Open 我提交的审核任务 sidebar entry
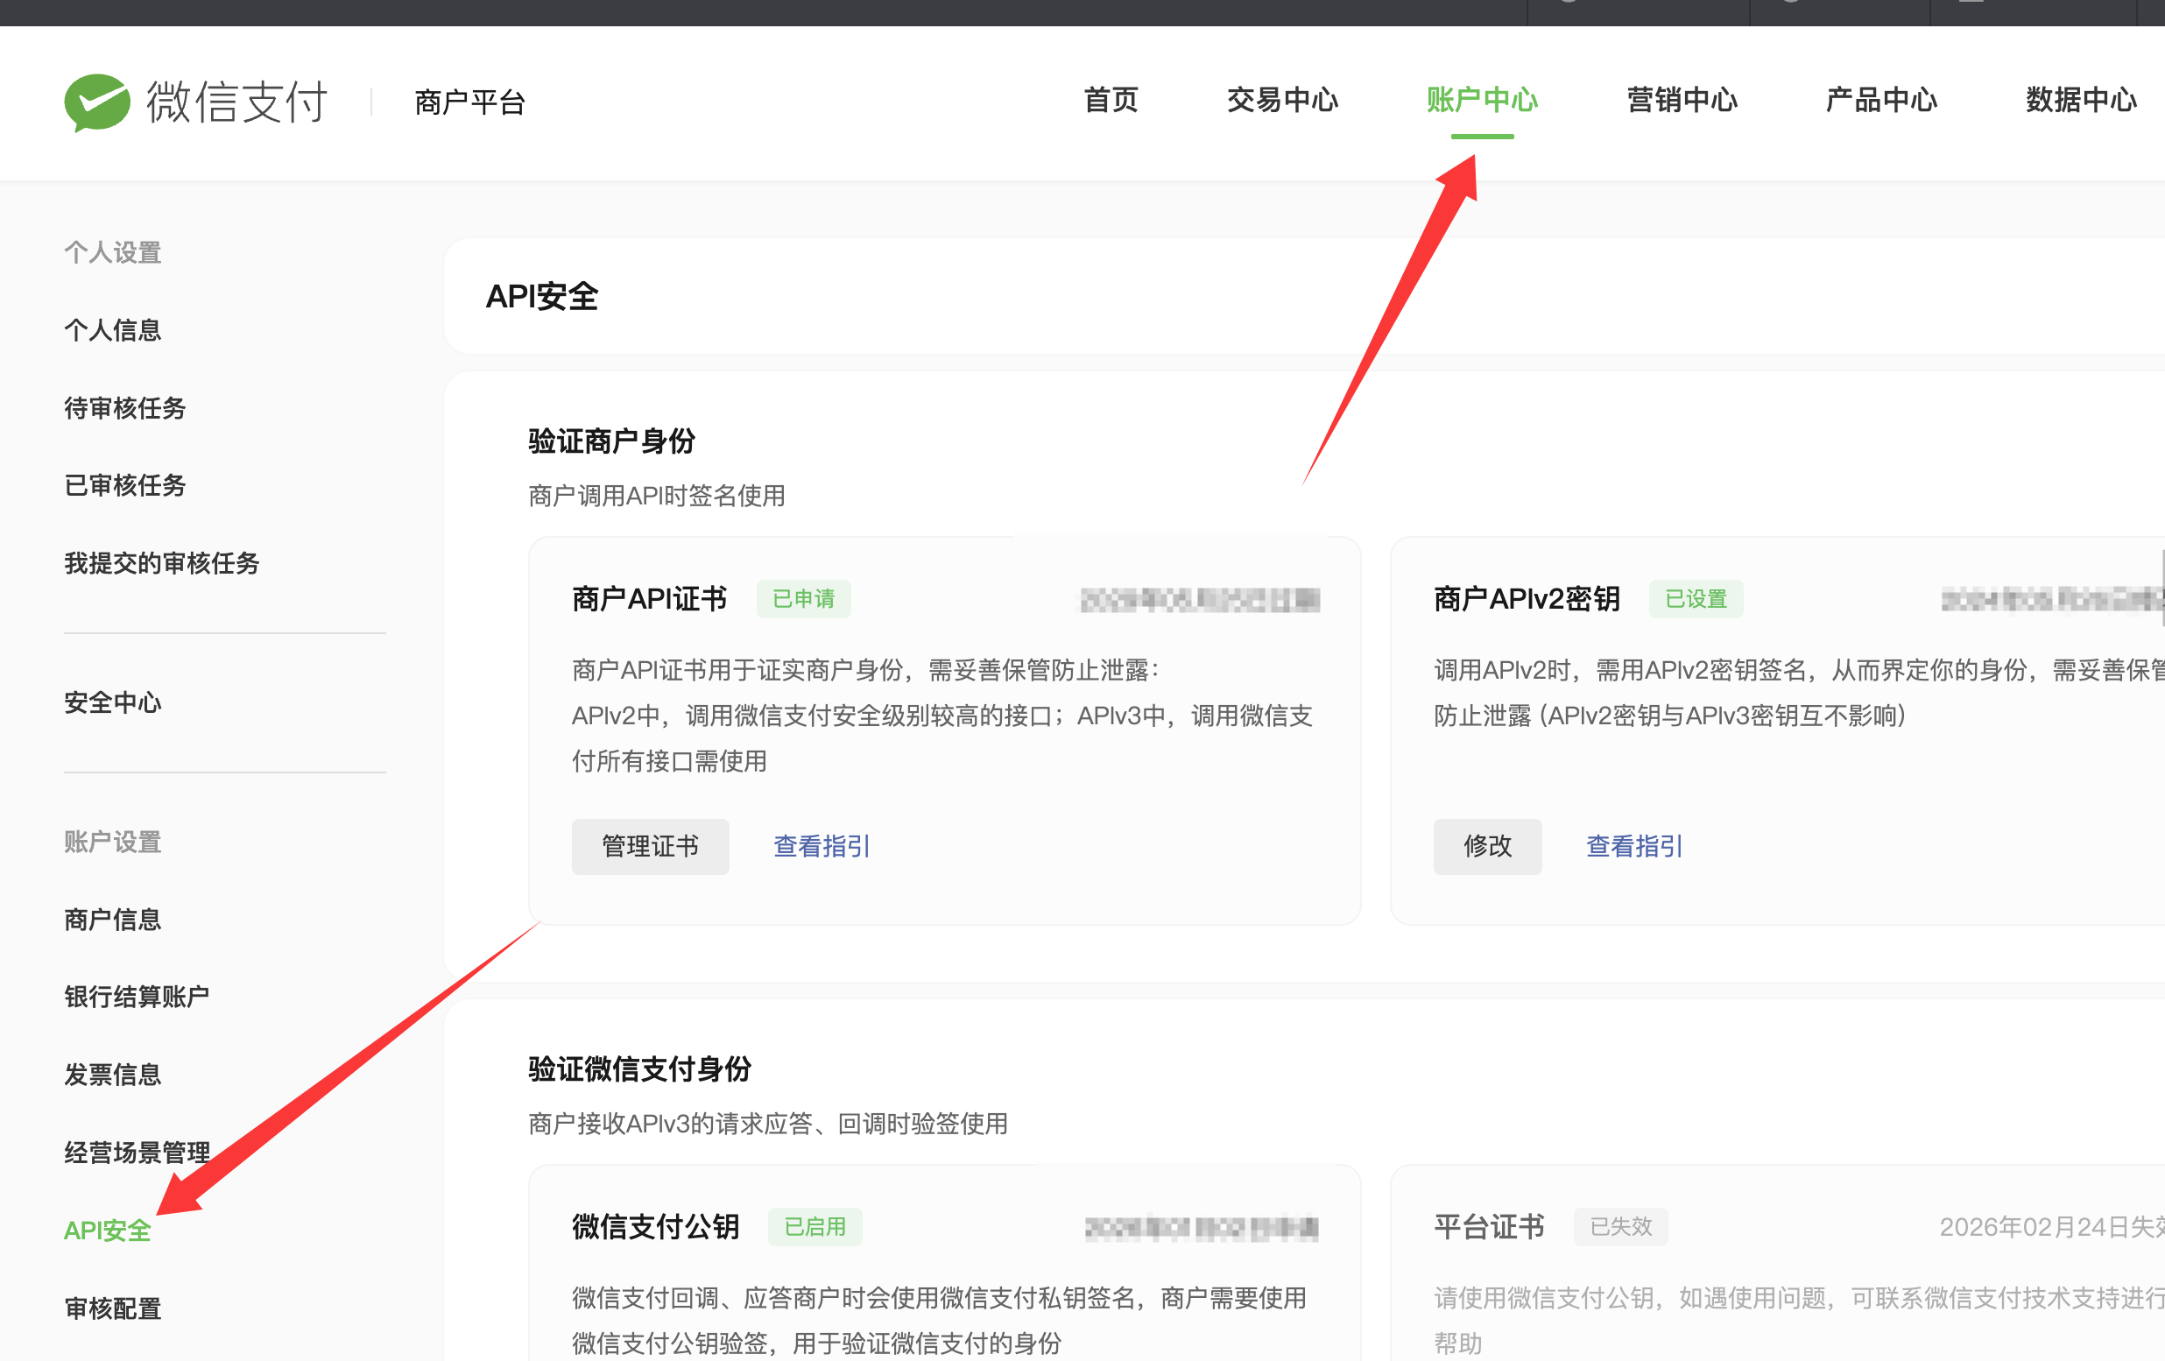 coord(162,564)
